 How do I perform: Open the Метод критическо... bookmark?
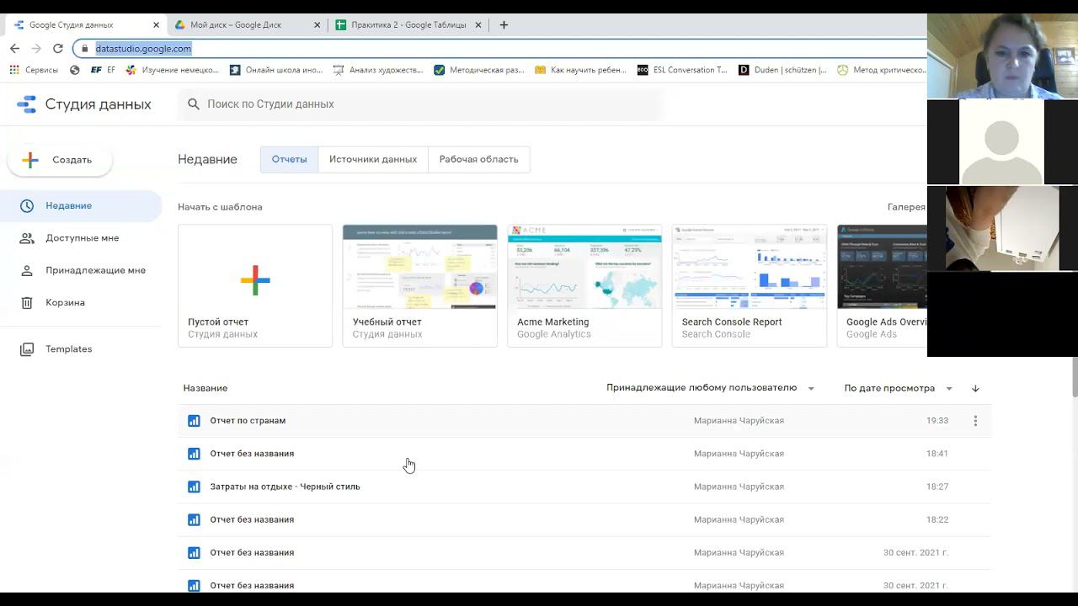coord(882,71)
